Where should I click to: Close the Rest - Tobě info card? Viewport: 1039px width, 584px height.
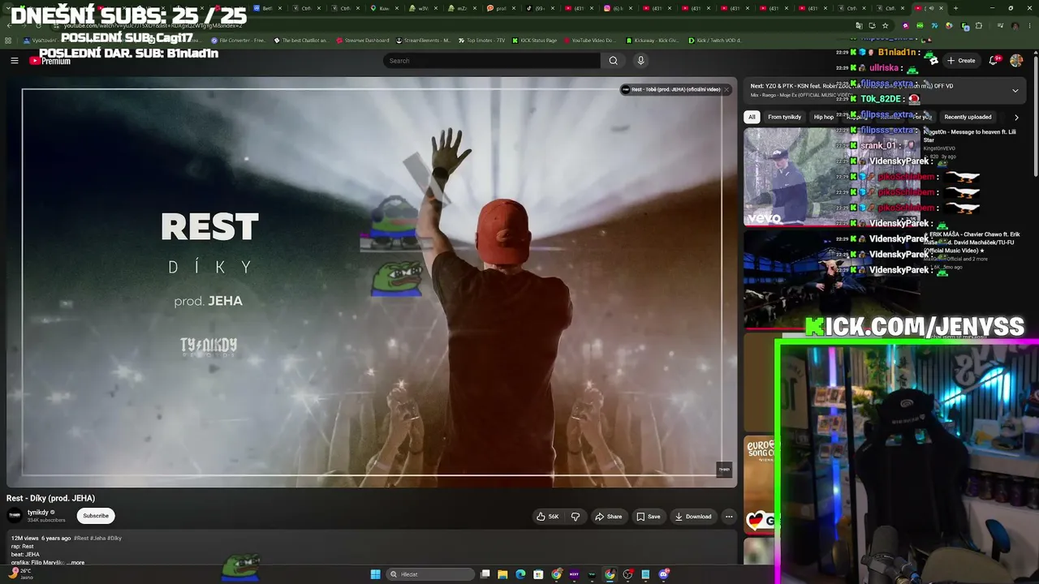[726, 89]
